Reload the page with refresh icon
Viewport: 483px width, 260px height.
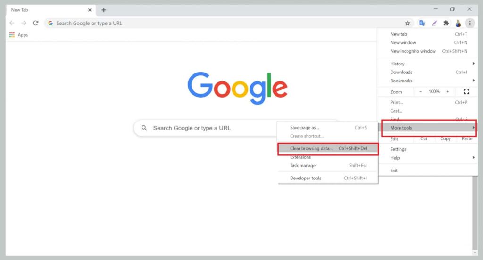point(36,23)
